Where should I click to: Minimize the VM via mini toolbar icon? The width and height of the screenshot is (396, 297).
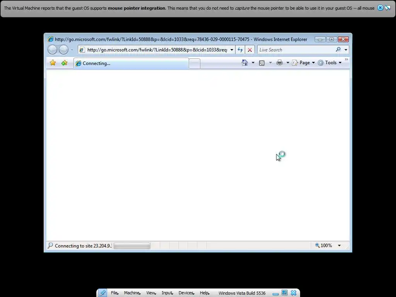[x=275, y=294]
